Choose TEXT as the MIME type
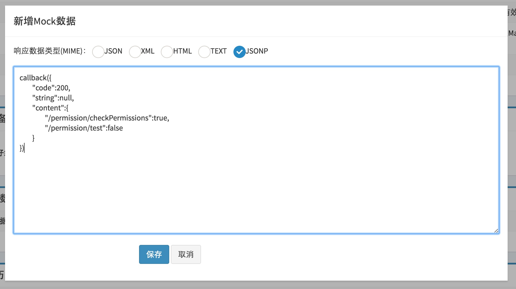The image size is (516, 289). tap(204, 52)
